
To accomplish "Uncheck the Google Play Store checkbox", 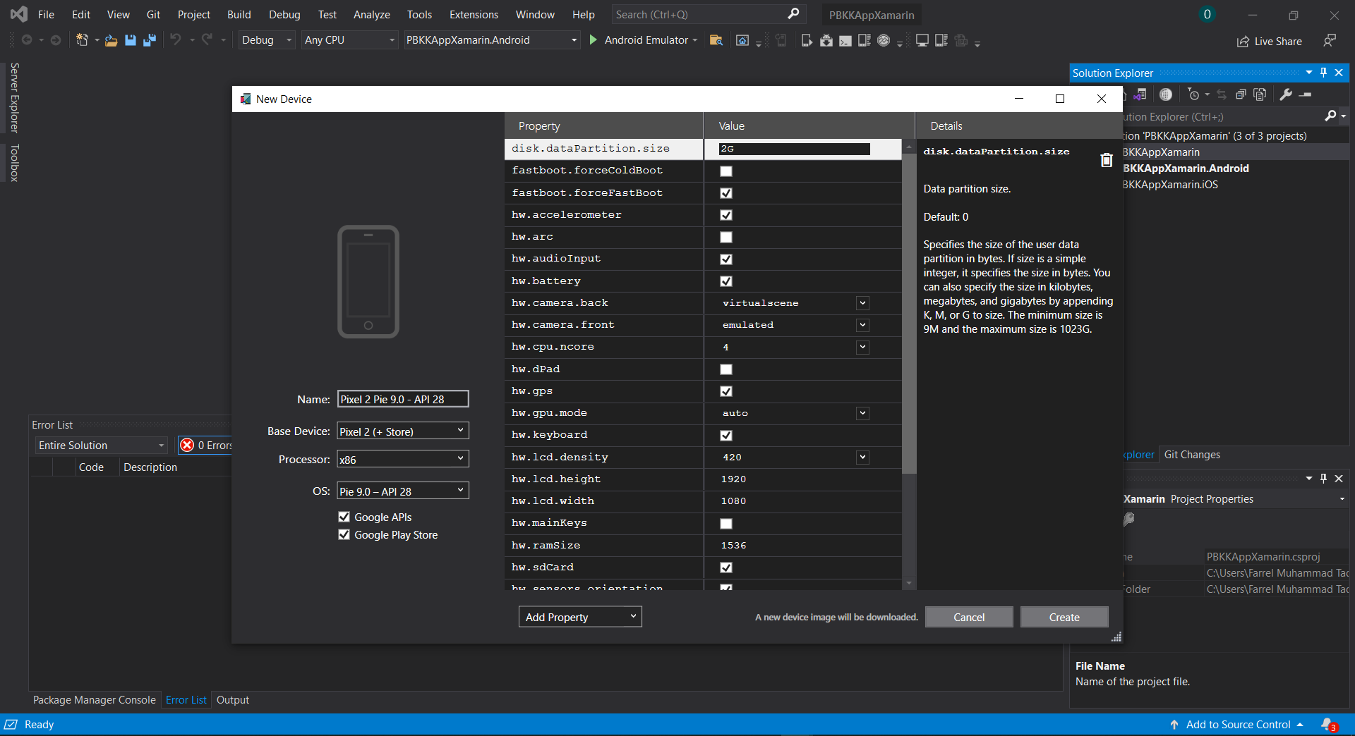I will pyautogui.click(x=344, y=534).
